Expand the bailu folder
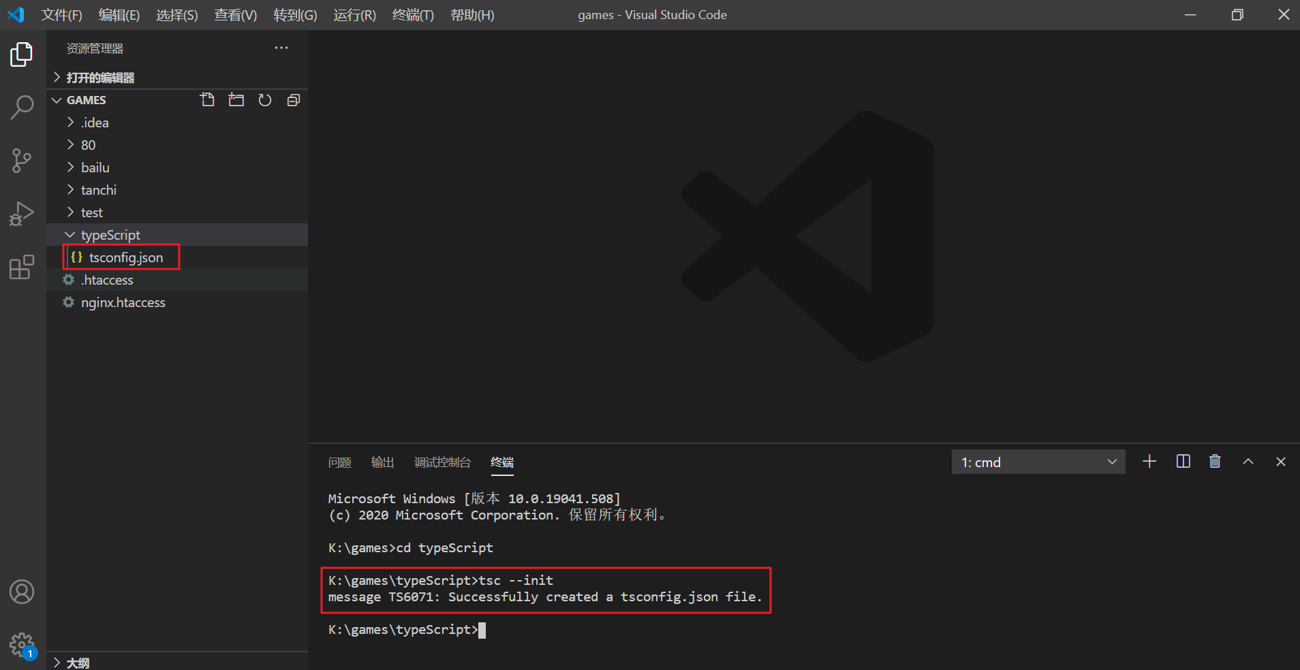Screen dimensions: 1300x670 click(x=95, y=167)
